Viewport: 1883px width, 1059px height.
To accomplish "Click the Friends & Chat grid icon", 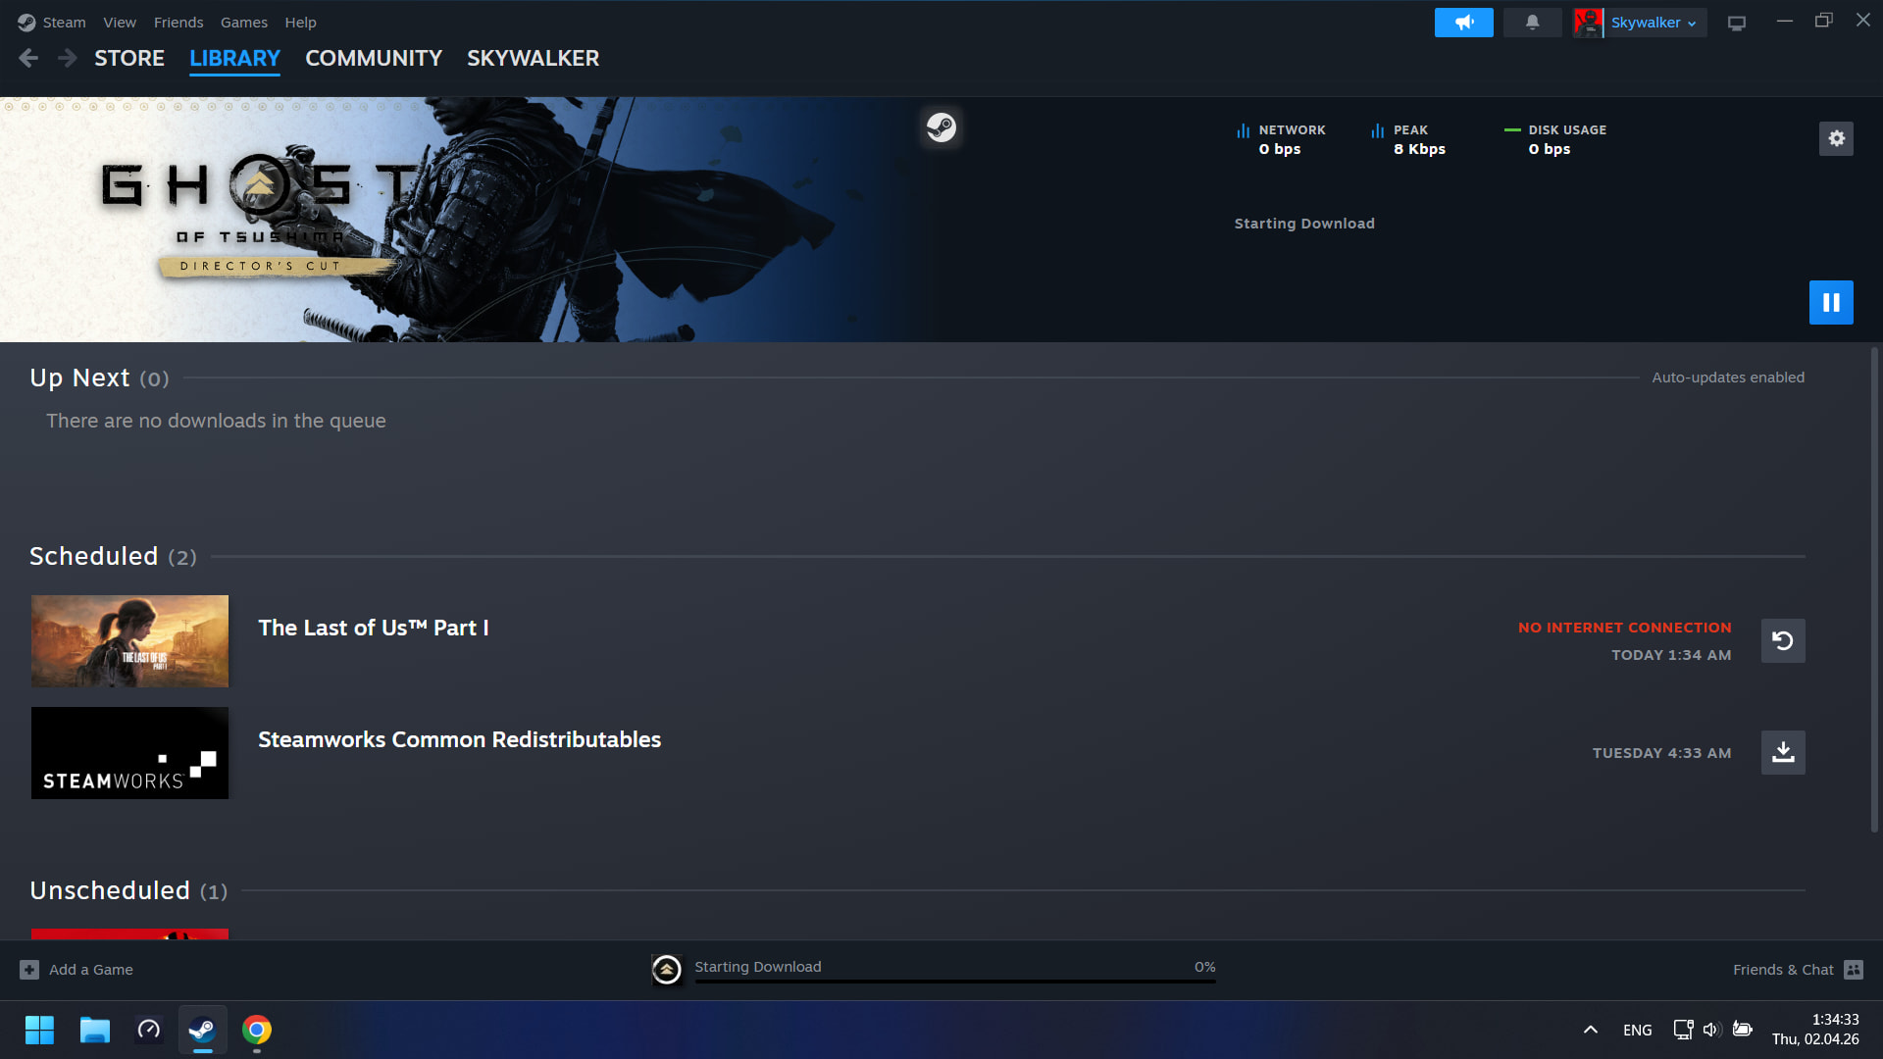I will click(x=1853, y=969).
